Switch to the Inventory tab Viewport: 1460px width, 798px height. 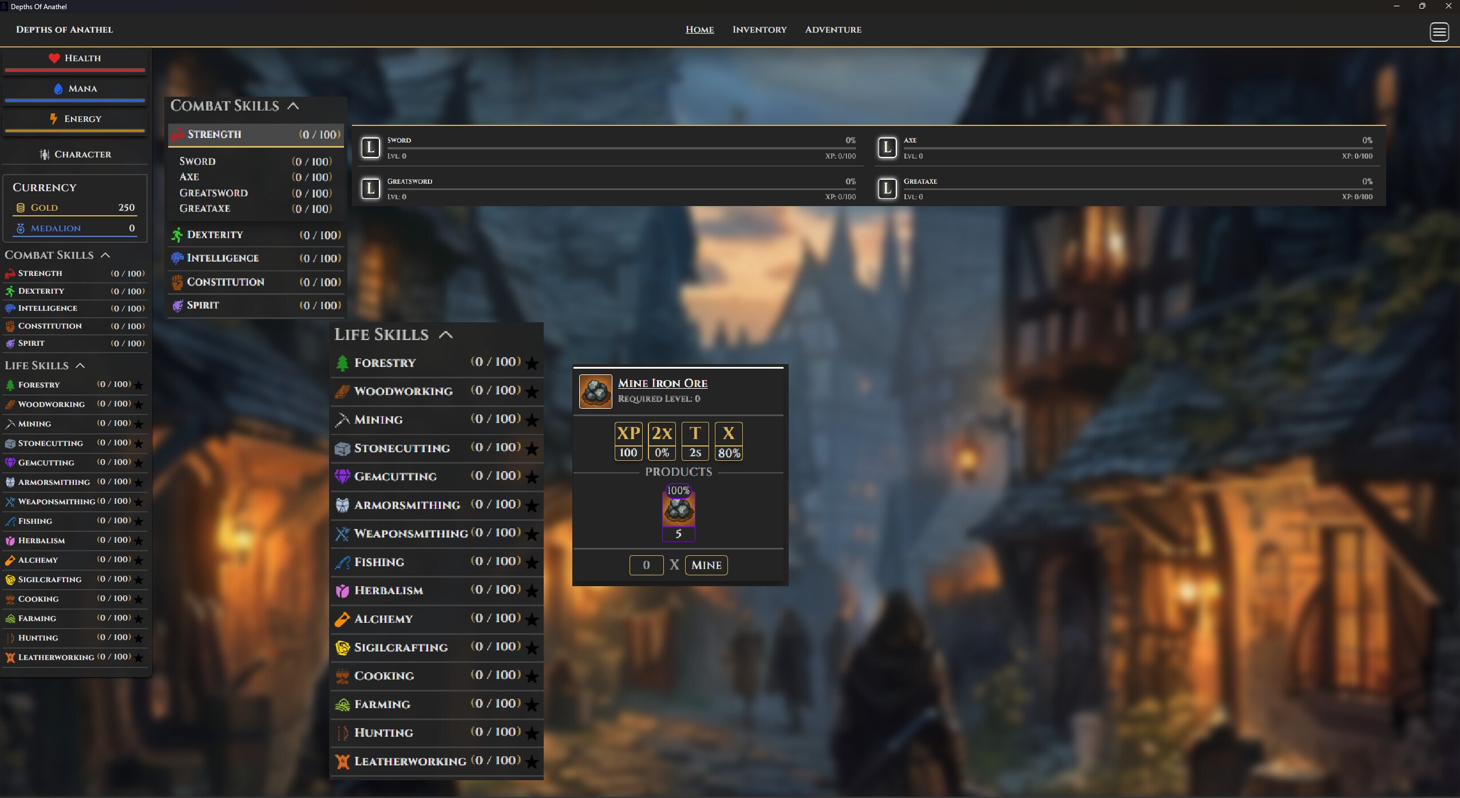tap(759, 29)
